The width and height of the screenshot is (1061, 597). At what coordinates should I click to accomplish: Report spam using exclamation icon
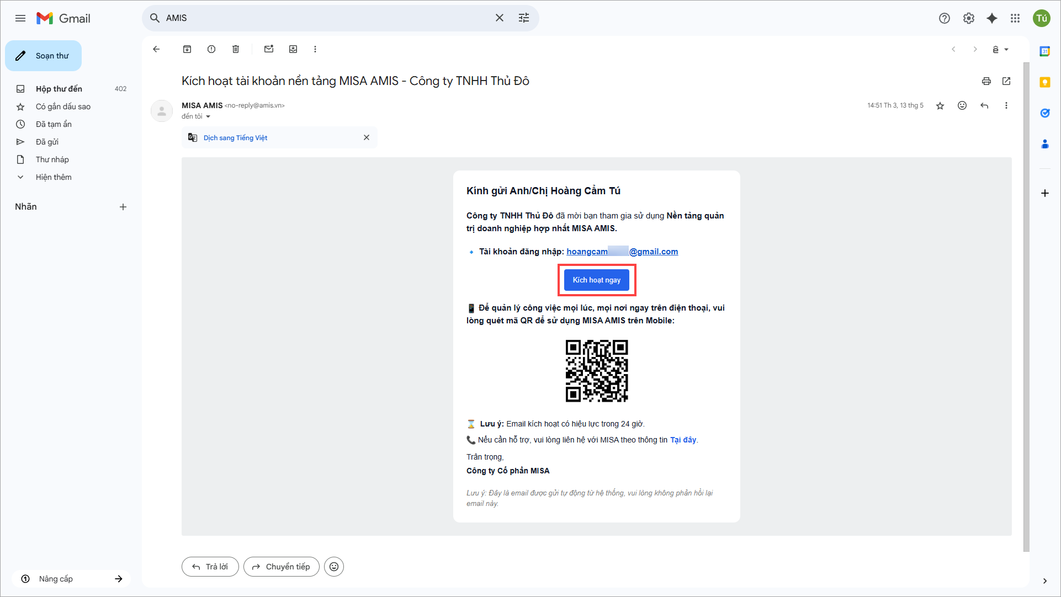click(211, 49)
